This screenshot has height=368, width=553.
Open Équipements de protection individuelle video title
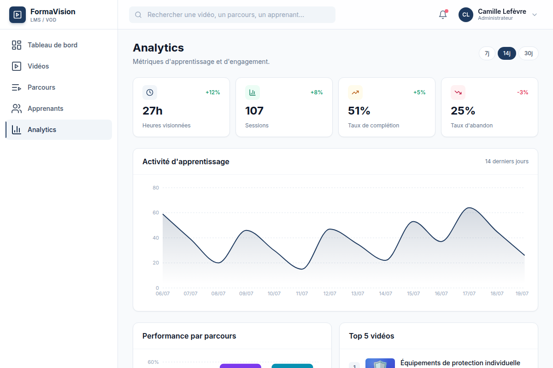pyautogui.click(x=460, y=363)
